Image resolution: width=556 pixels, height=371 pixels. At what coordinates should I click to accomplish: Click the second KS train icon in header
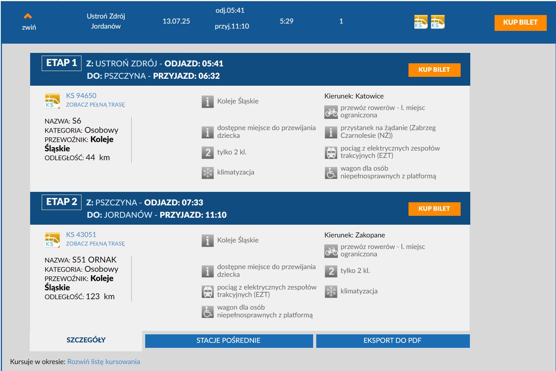click(x=437, y=22)
